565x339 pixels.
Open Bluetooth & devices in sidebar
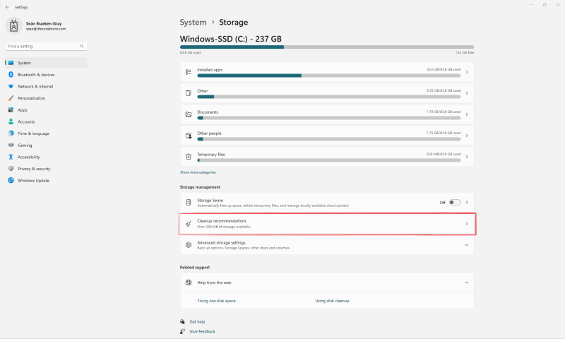pyautogui.click(x=36, y=74)
